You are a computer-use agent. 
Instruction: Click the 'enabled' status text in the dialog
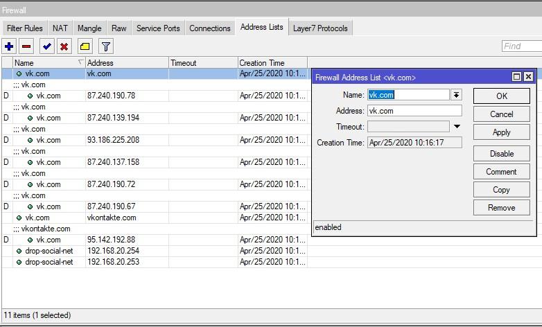[x=328, y=227]
